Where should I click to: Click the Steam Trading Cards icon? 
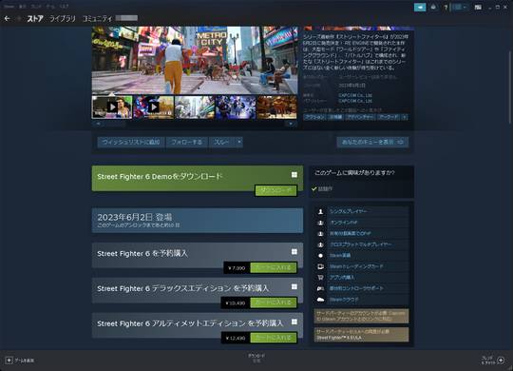tap(320, 266)
